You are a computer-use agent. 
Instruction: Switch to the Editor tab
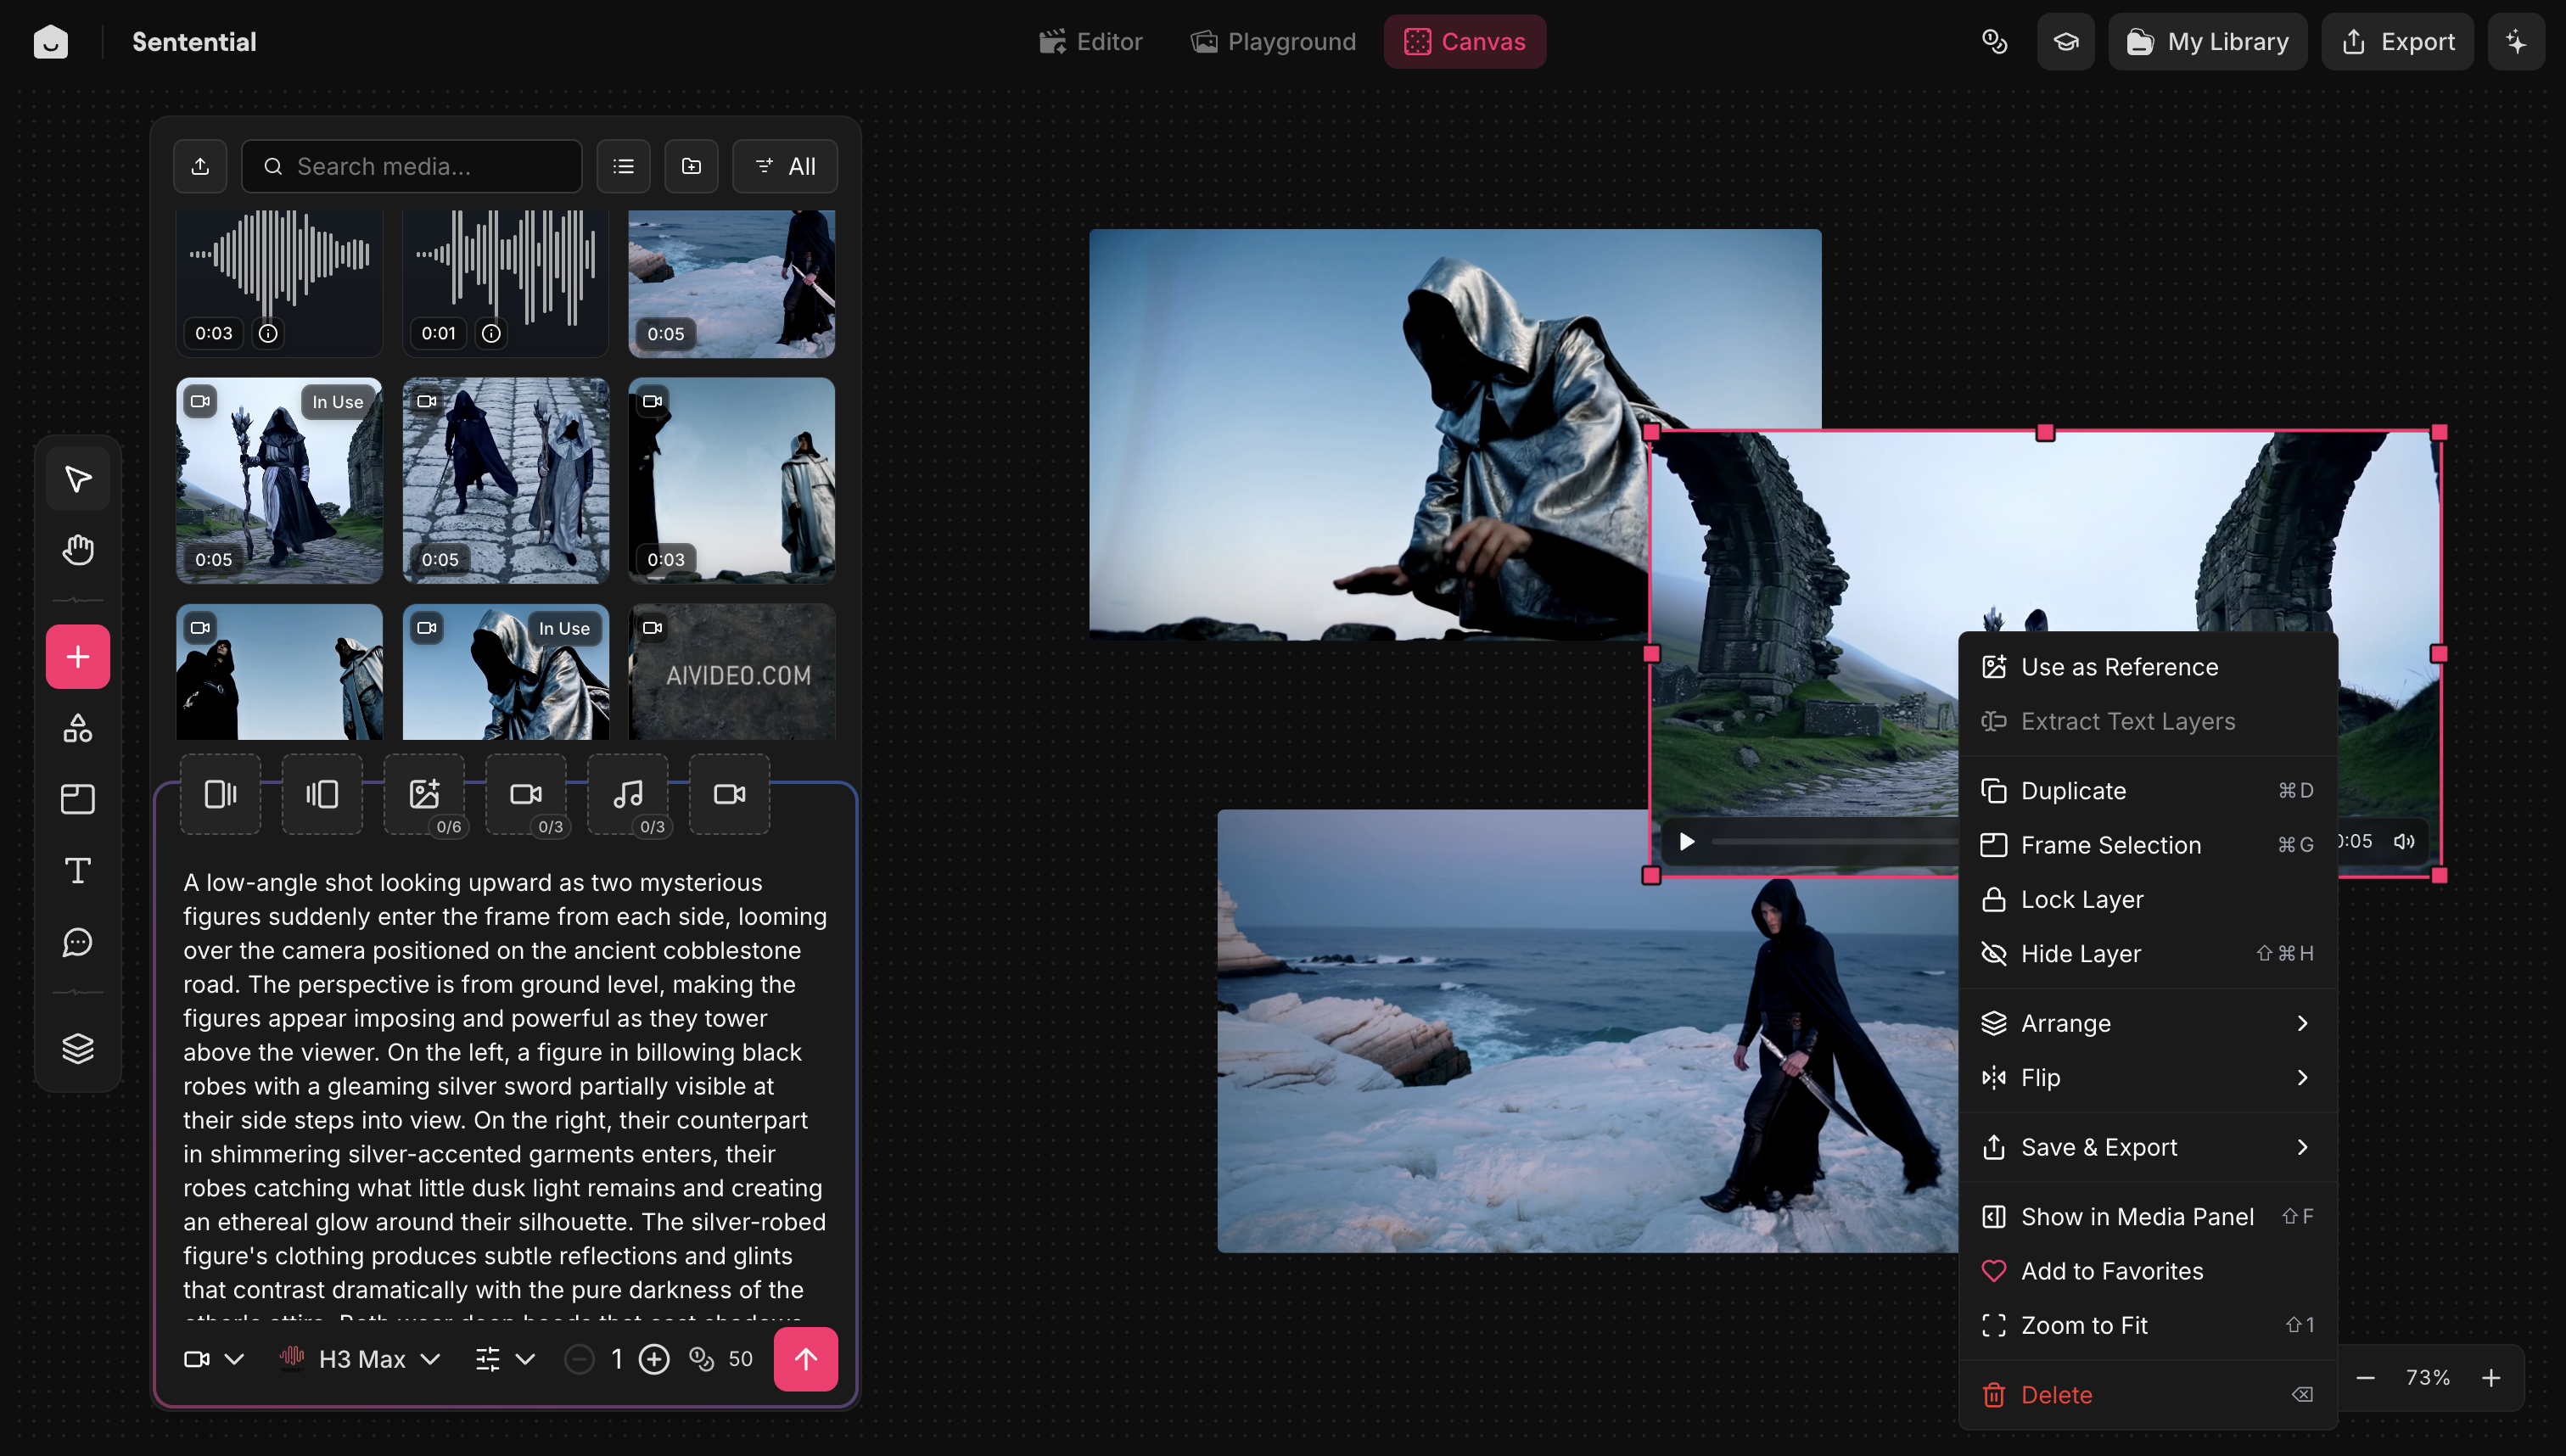[1091, 41]
